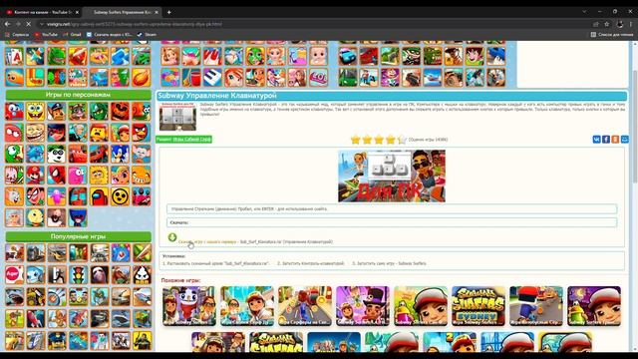This screenshot has height=359, width=638.
Task: Click the page vertical scrollbar
Action: (635, 127)
